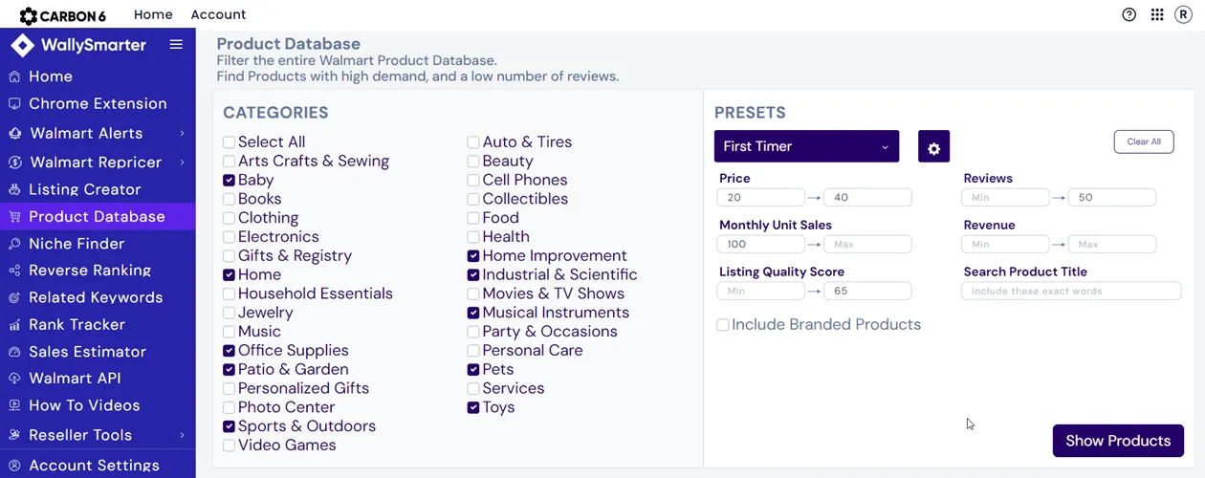Expand the Walmart Alerts submenu
The height and width of the screenshot is (478, 1205).
click(x=182, y=134)
